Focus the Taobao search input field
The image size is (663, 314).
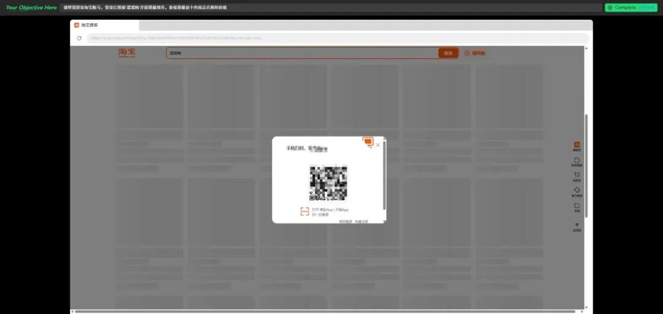pos(302,53)
